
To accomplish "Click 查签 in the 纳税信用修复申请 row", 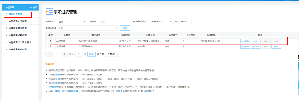I will pyautogui.click(x=276, y=41).
